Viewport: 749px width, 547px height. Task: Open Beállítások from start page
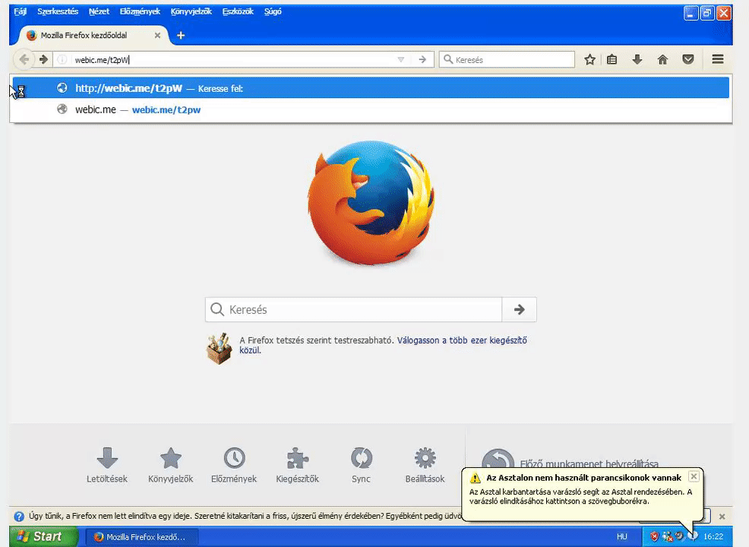[x=425, y=465]
